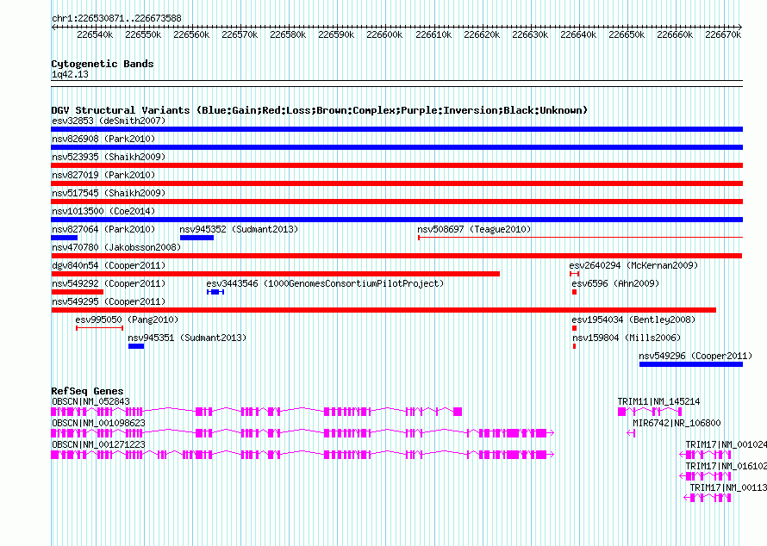Select the DGV Structural Variants track title

[320, 110]
